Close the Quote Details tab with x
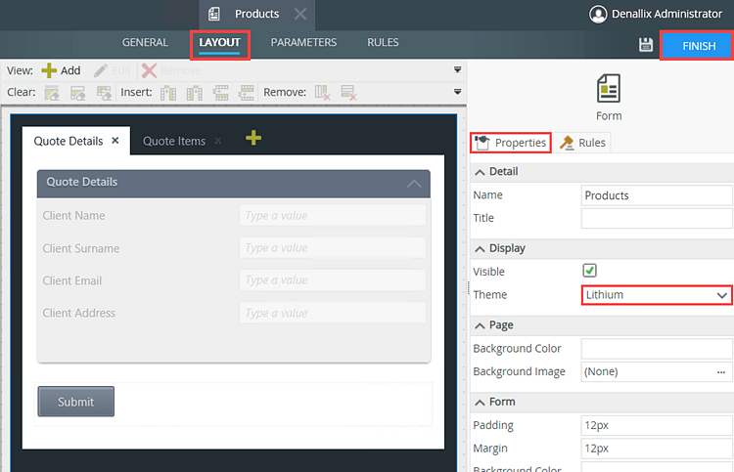734x472 pixels. pos(115,141)
